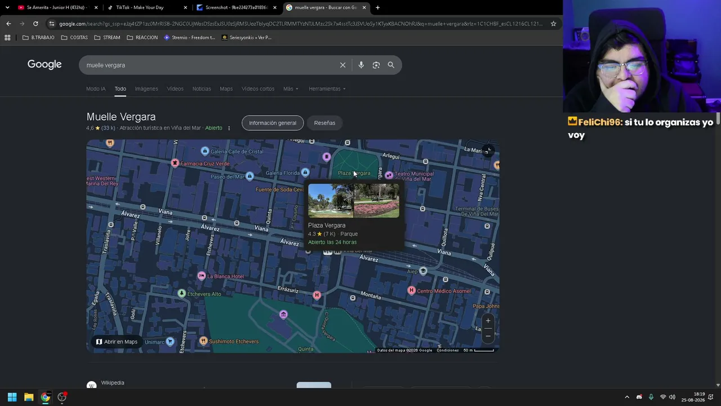Open the Seriesyonkis bookmark
The image size is (721, 406).
(247, 38)
